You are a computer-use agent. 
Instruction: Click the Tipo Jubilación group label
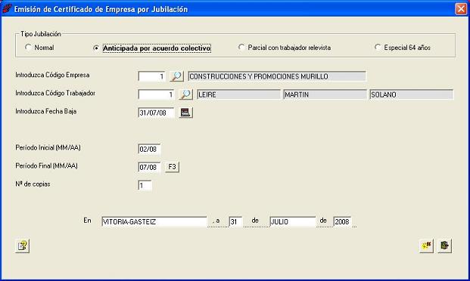pos(41,34)
